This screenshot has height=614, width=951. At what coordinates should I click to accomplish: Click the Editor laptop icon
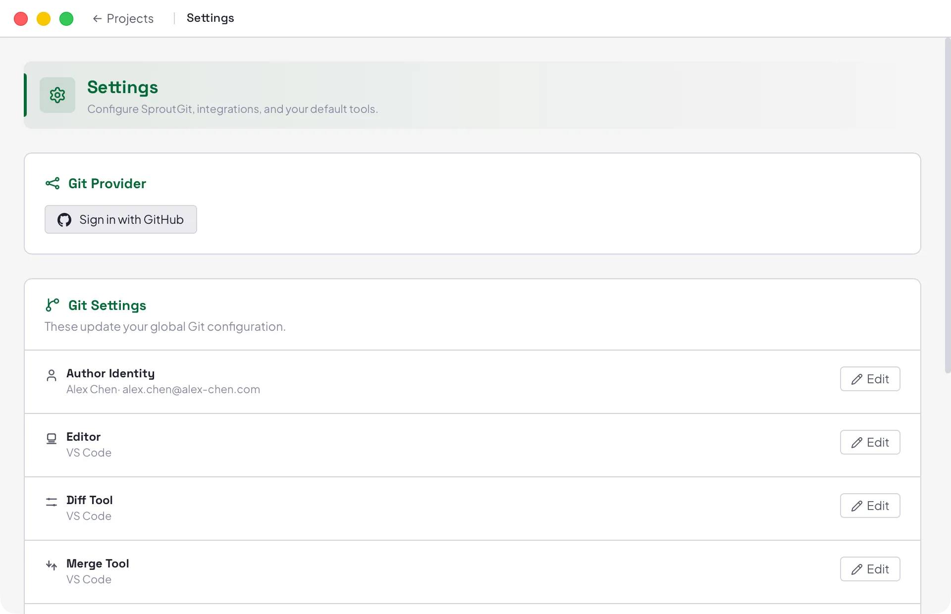pyautogui.click(x=52, y=439)
